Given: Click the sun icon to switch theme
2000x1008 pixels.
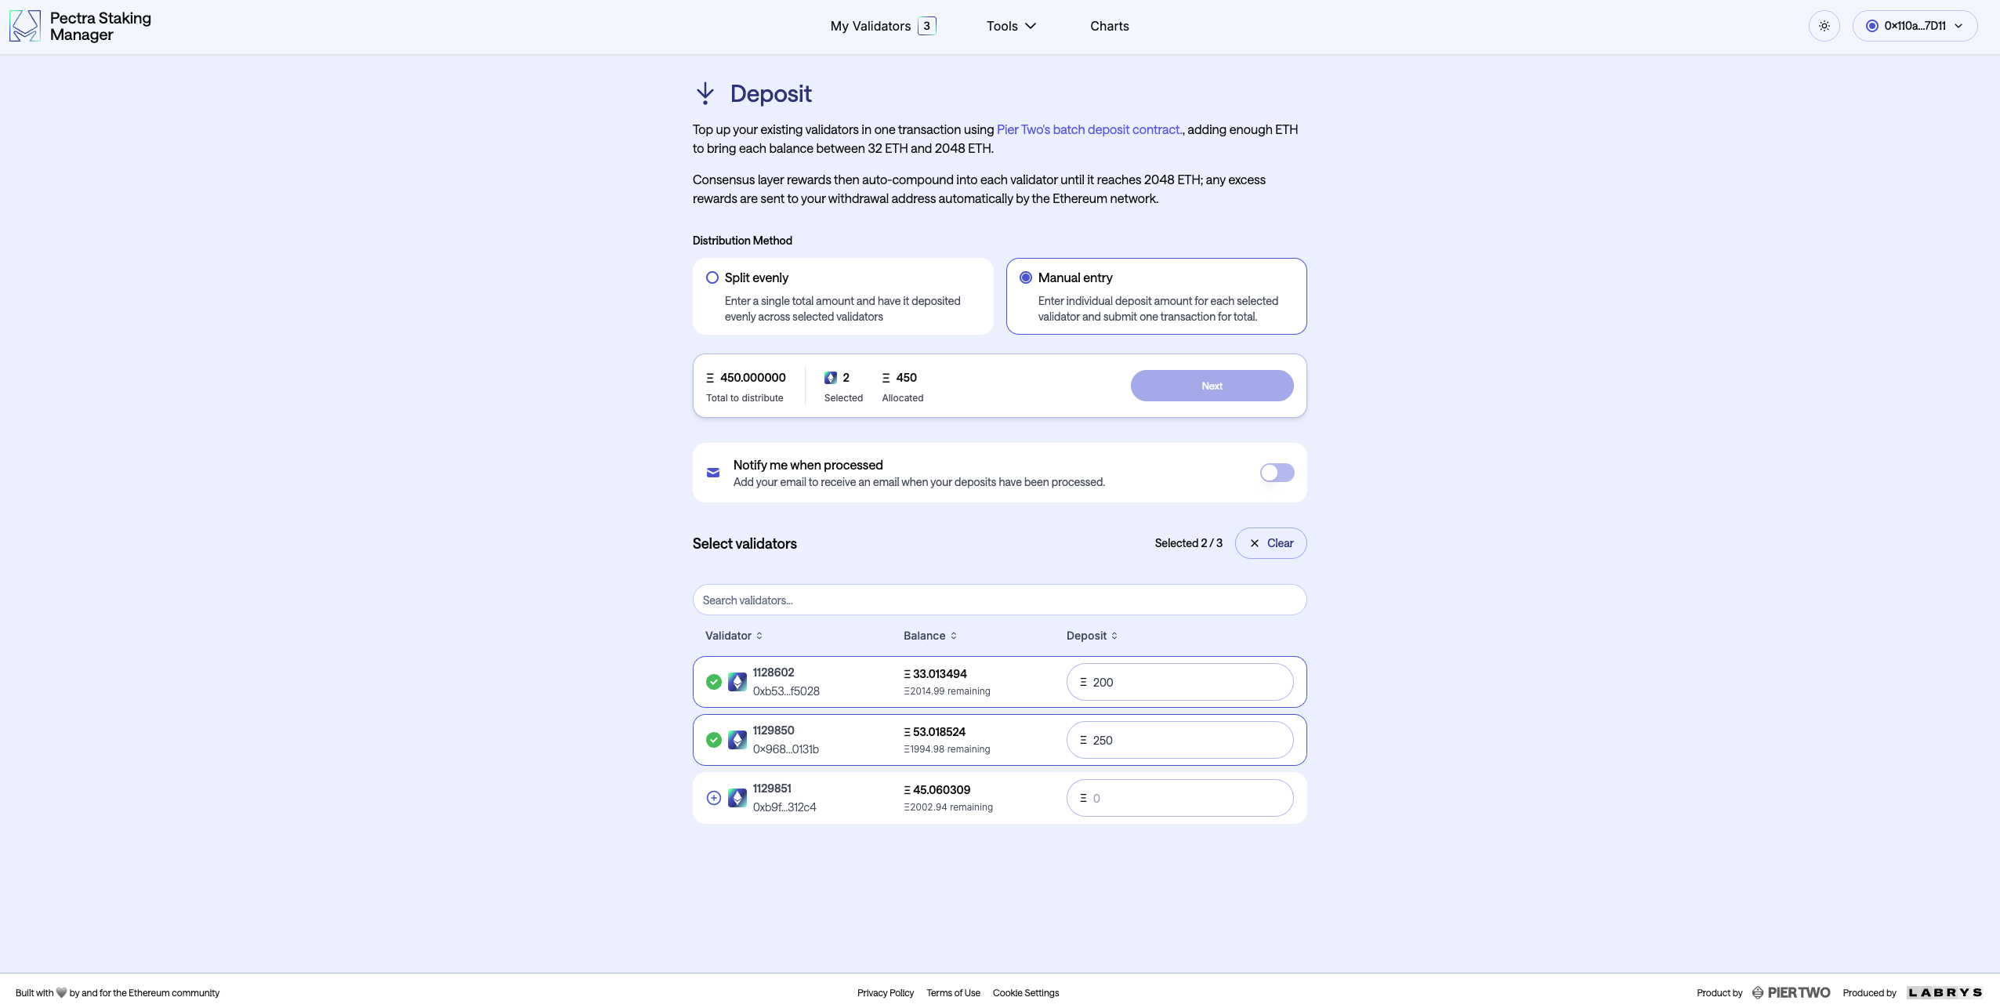Looking at the screenshot, I should (1824, 25).
